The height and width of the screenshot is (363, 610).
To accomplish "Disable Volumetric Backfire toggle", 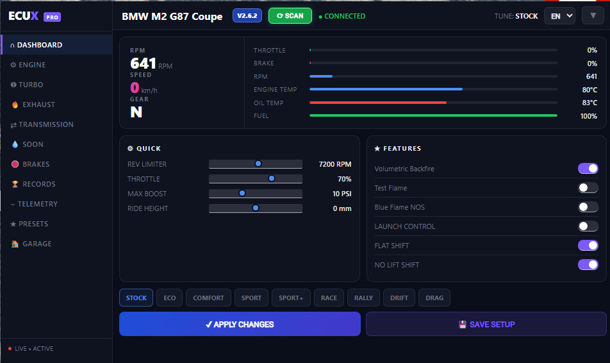I will click(588, 168).
